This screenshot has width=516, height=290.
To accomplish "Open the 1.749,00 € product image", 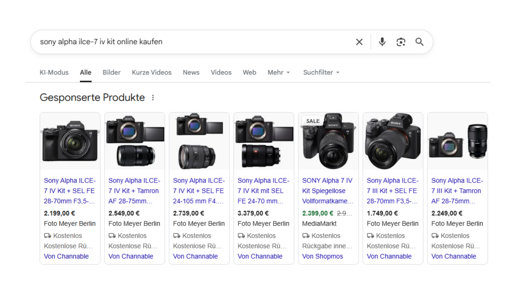I will (393, 141).
